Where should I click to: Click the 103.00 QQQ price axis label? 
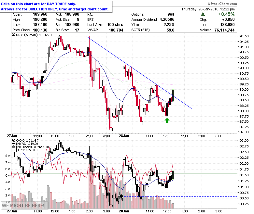click(x=243, y=141)
